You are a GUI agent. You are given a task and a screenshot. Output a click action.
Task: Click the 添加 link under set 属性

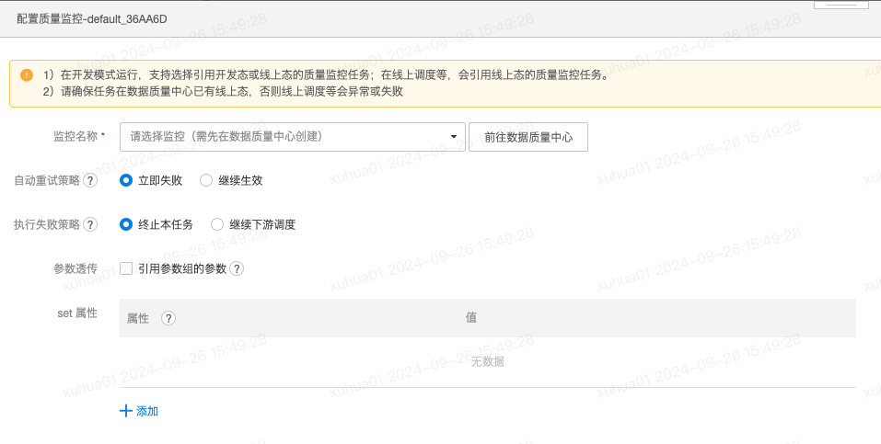(x=147, y=412)
